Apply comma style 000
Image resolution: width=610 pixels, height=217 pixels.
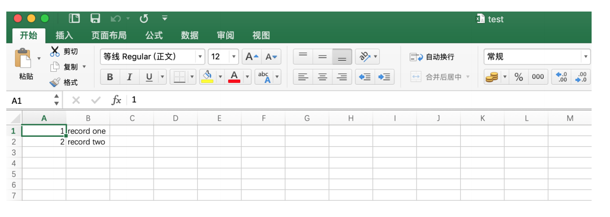pos(538,77)
